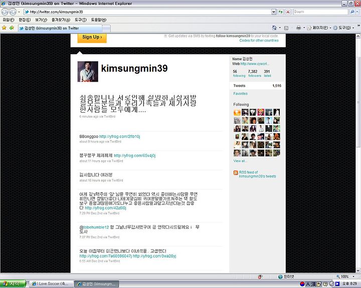
Task: Expand the Tools (도구) toolbar menu
Action: pos(344,28)
